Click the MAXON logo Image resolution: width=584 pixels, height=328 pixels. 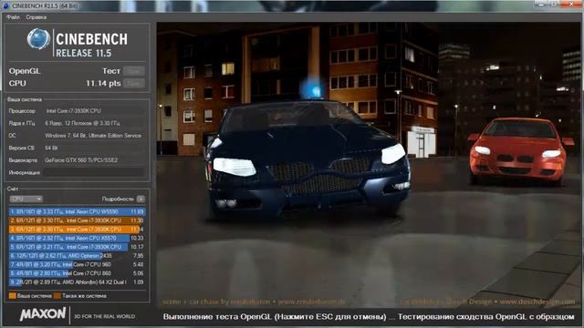coord(43,314)
